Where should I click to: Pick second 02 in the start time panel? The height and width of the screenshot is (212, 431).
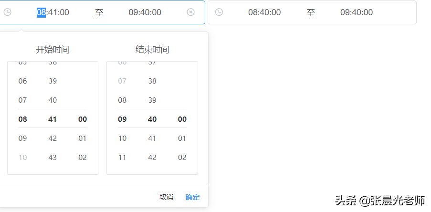pyautogui.click(x=83, y=158)
